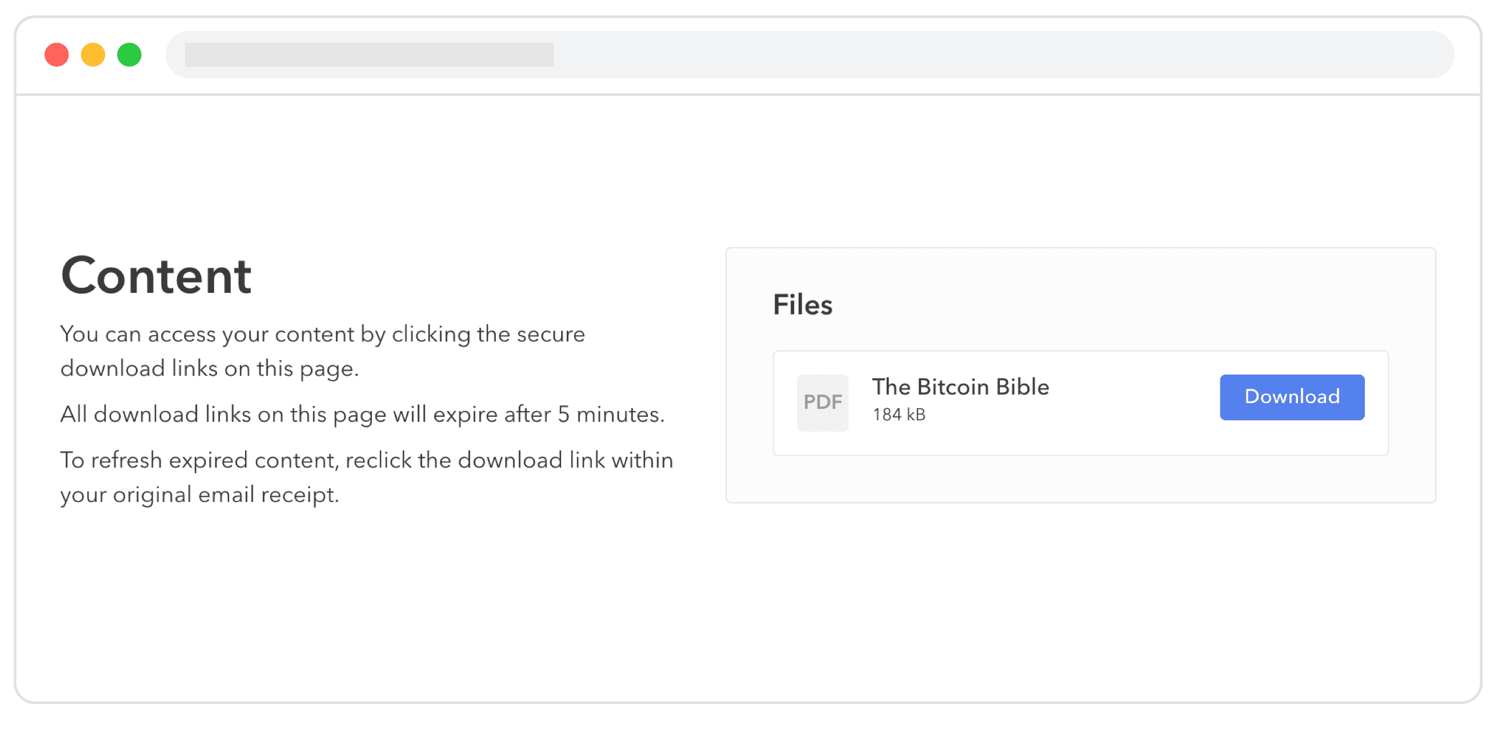Select the 184 kB file size label
1498x740 pixels.
coord(899,415)
